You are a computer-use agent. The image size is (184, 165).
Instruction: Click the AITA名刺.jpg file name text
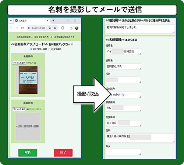pyautogui.click(x=31, y=63)
